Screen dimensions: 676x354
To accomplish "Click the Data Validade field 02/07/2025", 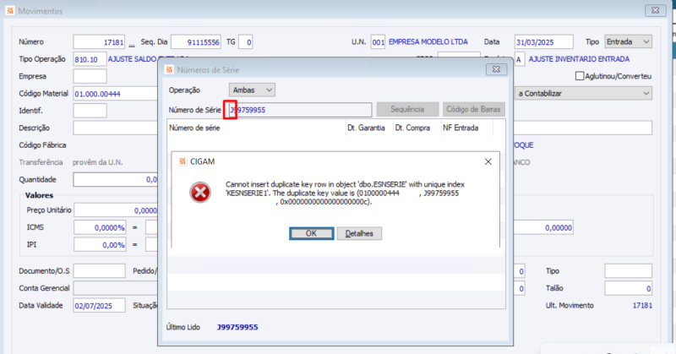I will click(x=99, y=305).
